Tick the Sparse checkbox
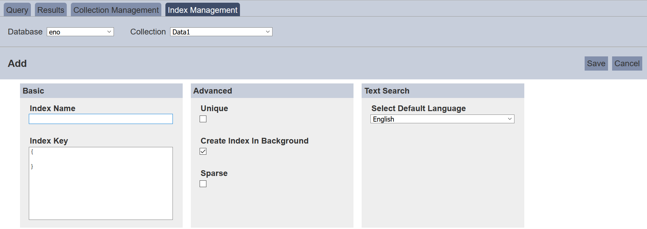This screenshot has height=229, width=647. 203,184
